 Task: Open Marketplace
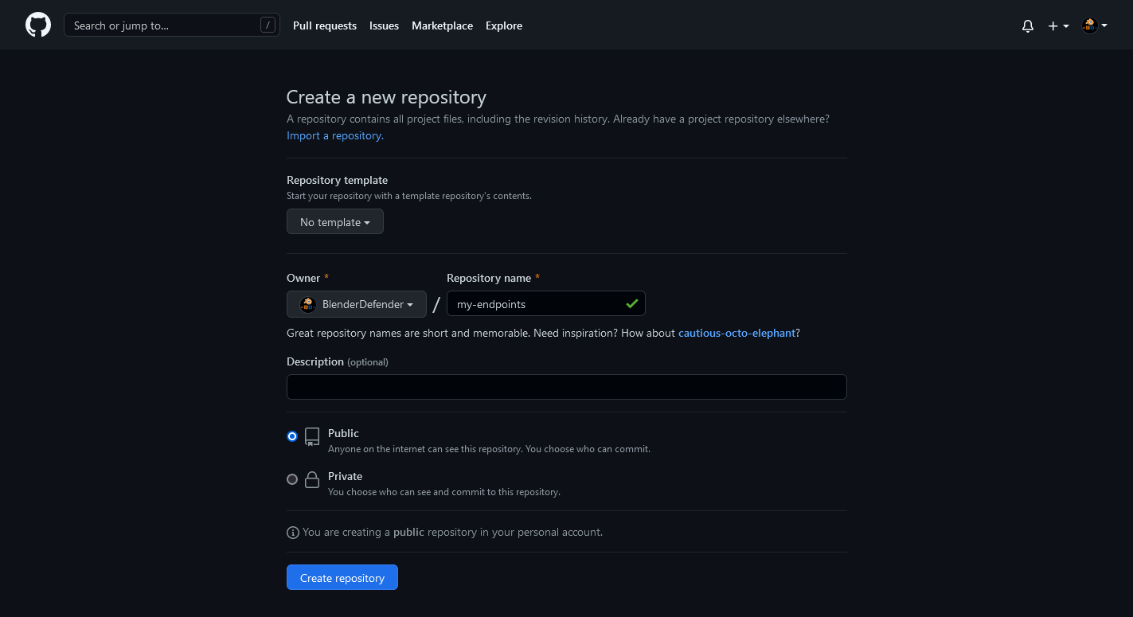[442, 25]
